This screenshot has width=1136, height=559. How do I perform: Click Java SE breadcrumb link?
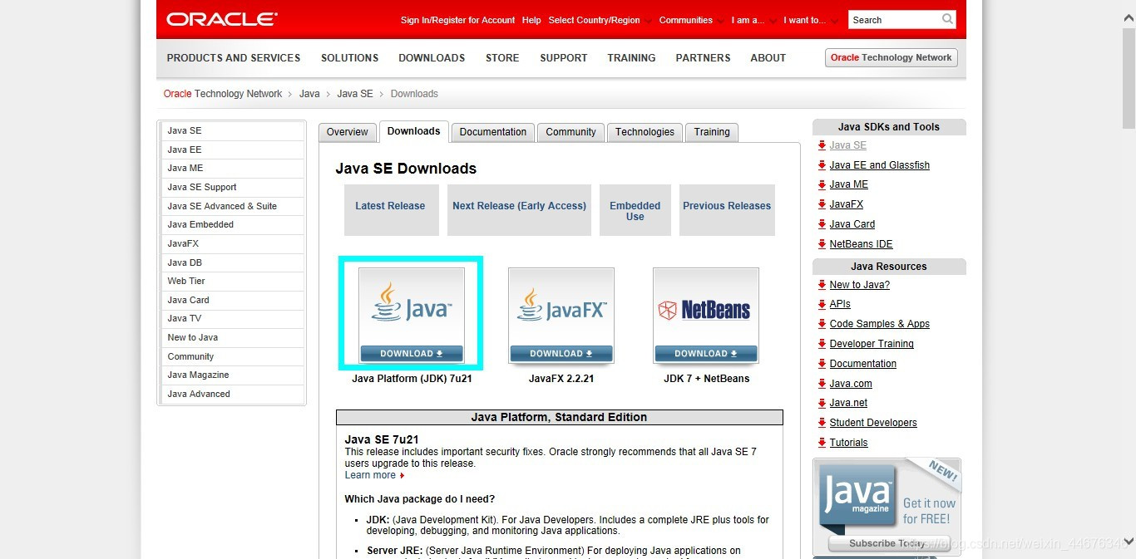355,94
